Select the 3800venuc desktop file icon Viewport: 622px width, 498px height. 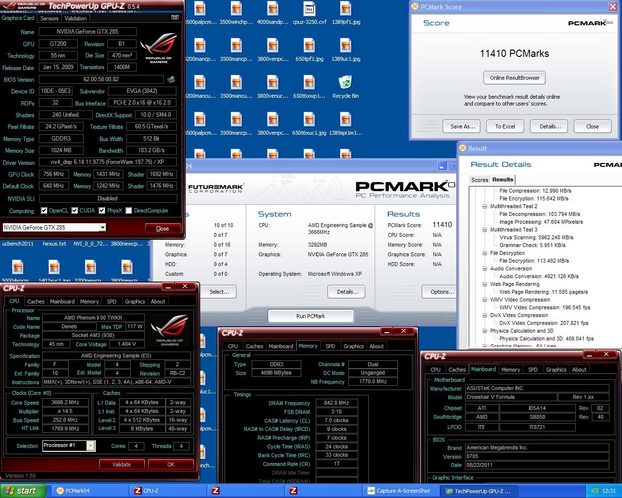(273, 88)
